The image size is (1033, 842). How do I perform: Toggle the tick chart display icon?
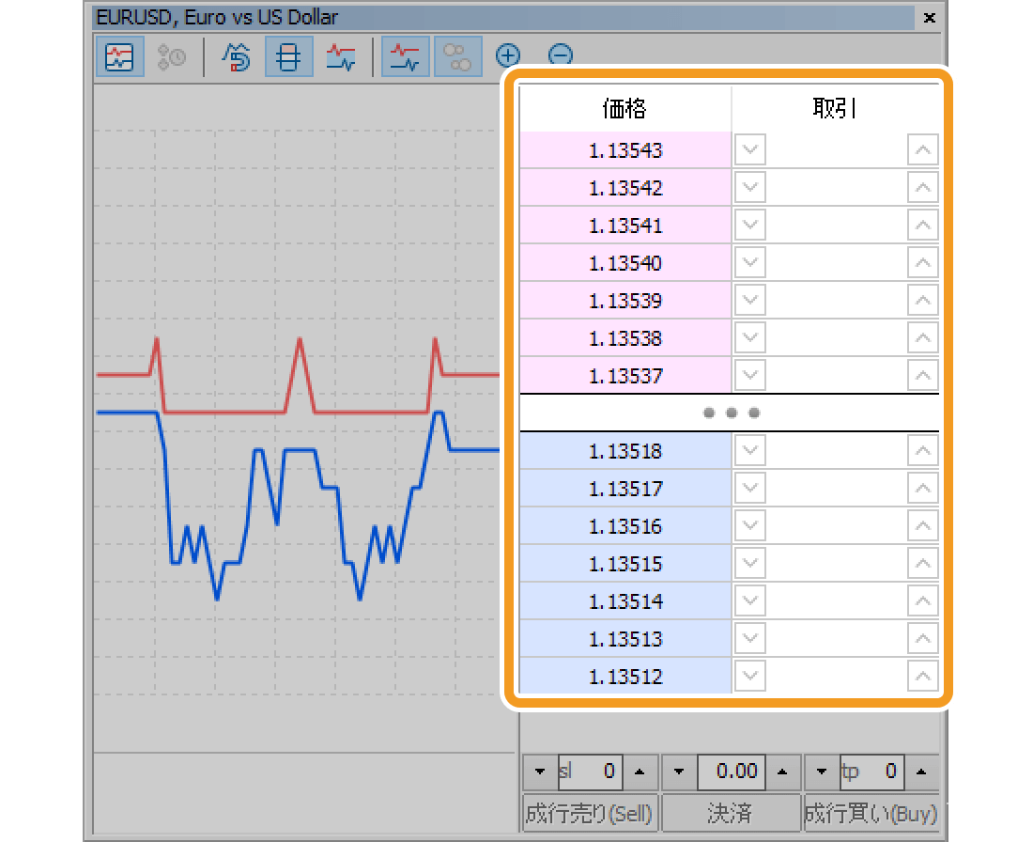(x=119, y=56)
